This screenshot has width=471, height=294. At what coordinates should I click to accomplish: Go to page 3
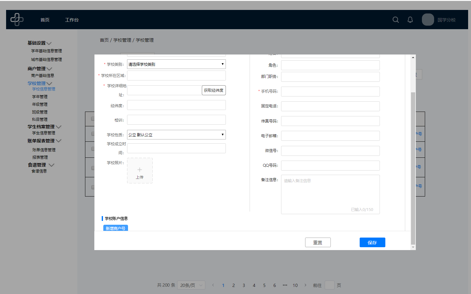point(244,285)
